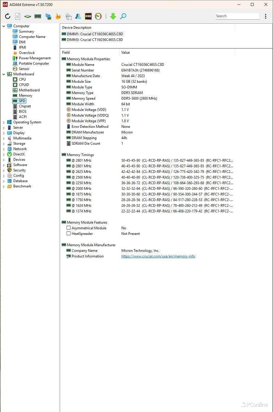
Task: Click the Refresh toolbar icon
Action: pos(8,16)
